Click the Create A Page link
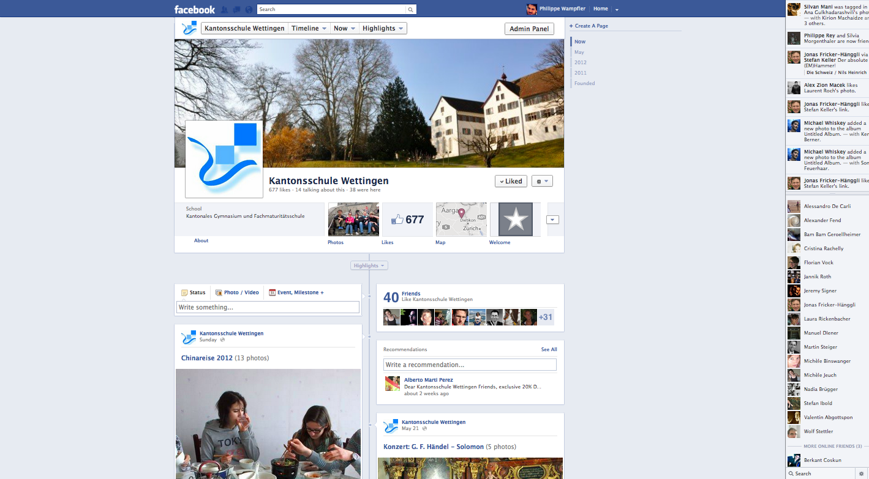The height and width of the screenshot is (479, 869). pos(590,26)
